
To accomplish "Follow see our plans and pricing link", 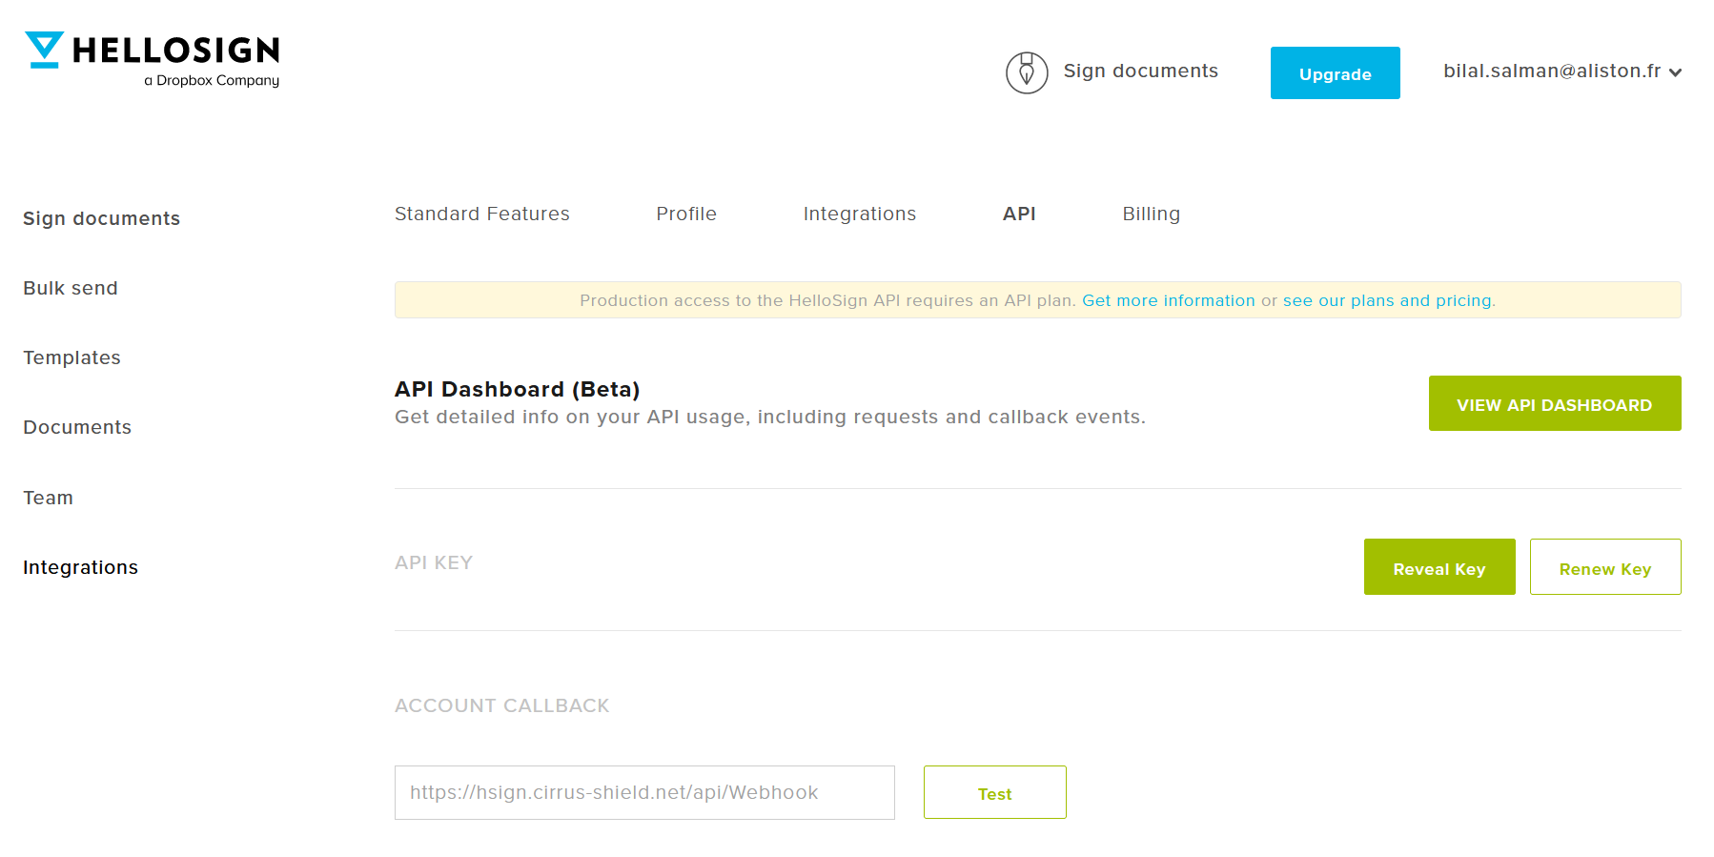I will 1388,301.
